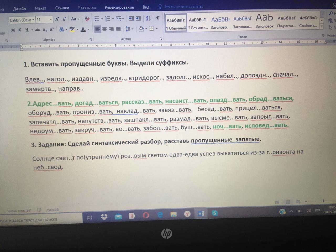336x252 pixels.
Task: Start a bulleted list
Action: tap(97, 19)
